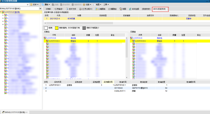Click the change list horizontal scrollbar thumb
The height and width of the screenshot is (114, 210).
(x=80, y=23)
